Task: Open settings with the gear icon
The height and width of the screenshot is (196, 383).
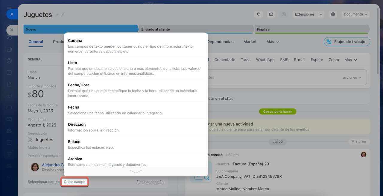Action: point(333,14)
